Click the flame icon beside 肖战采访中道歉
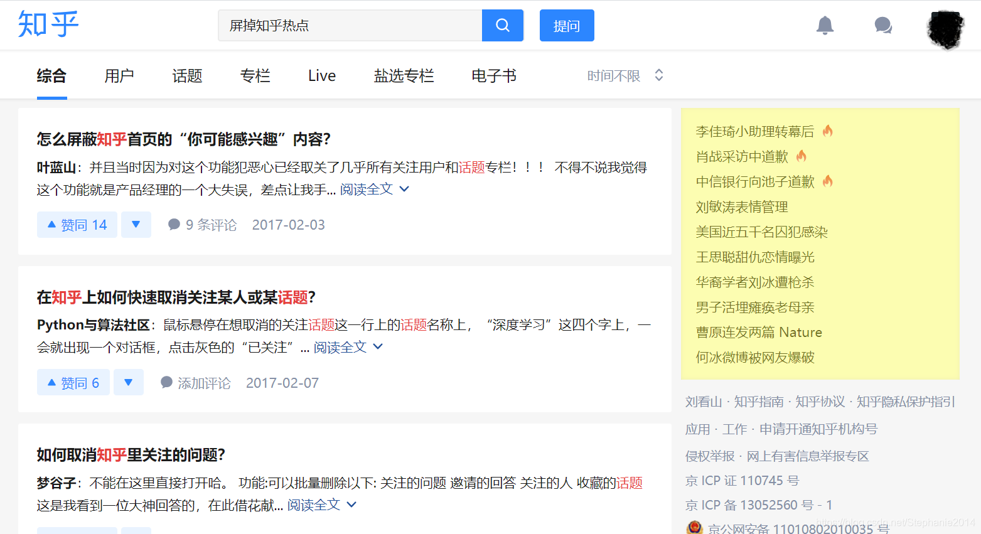The width and height of the screenshot is (981, 534). pyautogui.click(x=801, y=156)
